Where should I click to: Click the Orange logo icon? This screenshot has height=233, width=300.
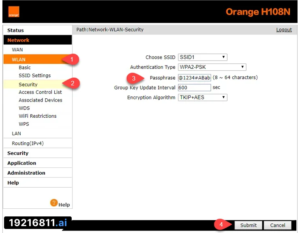14,12
